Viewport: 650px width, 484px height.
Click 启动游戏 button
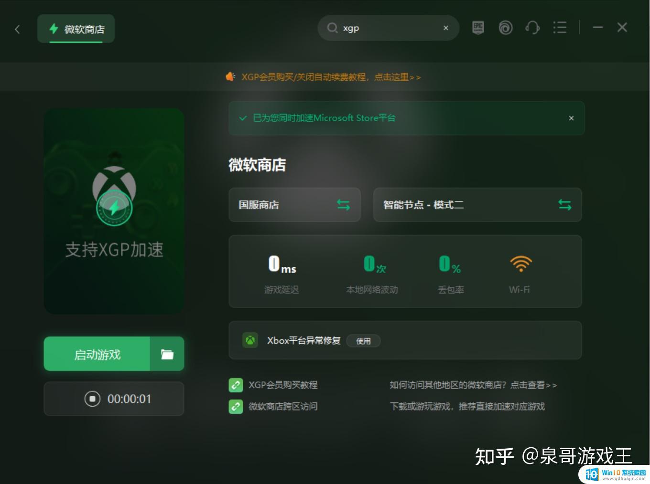coord(97,354)
